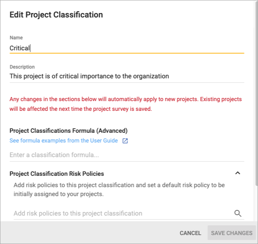Click the description text about critical importance

89,76
